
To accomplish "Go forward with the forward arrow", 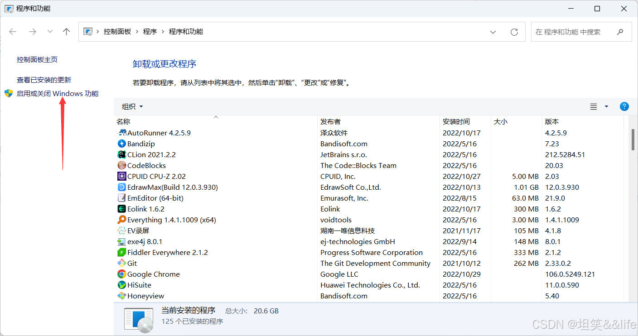I will 32,32.
